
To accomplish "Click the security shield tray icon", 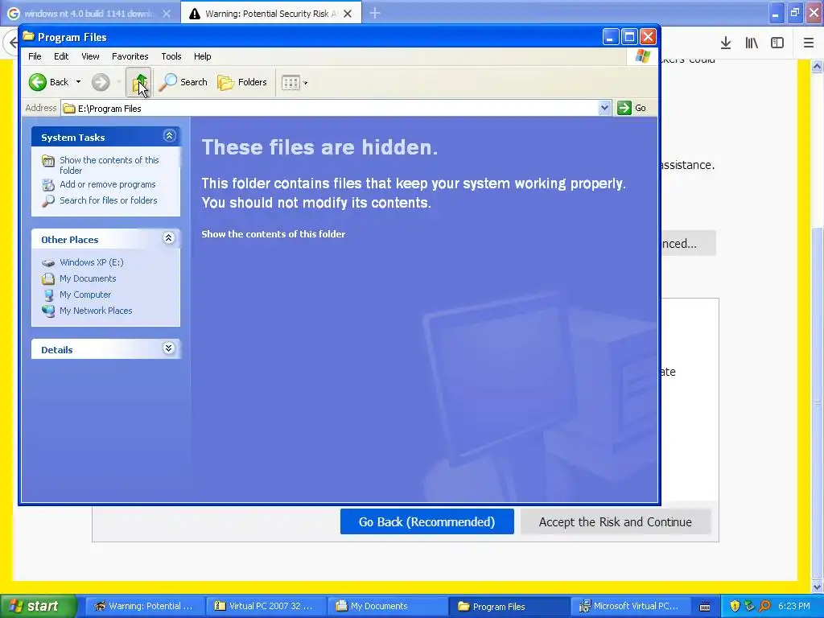I will point(735,606).
